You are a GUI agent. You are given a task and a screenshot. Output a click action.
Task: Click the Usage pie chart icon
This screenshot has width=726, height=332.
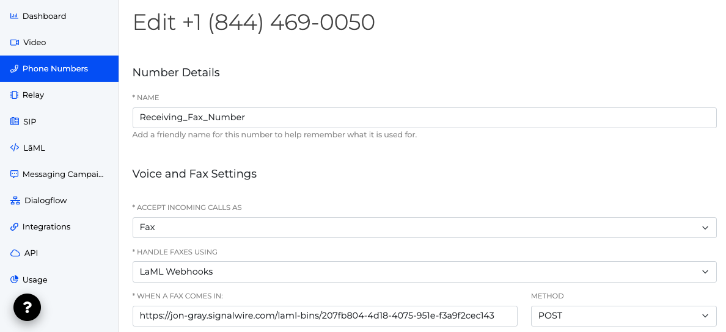coord(15,280)
